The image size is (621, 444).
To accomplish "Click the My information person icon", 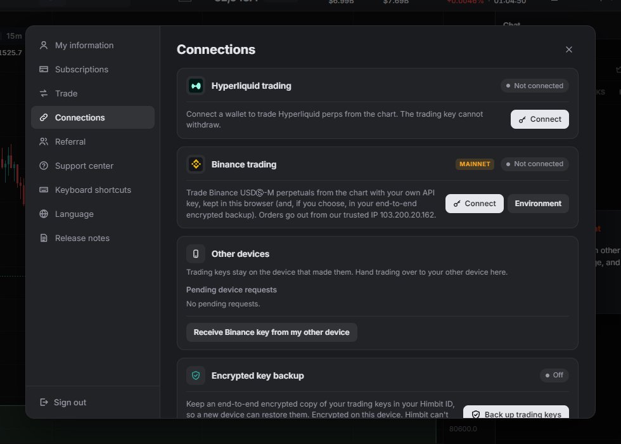I will coord(44,45).
